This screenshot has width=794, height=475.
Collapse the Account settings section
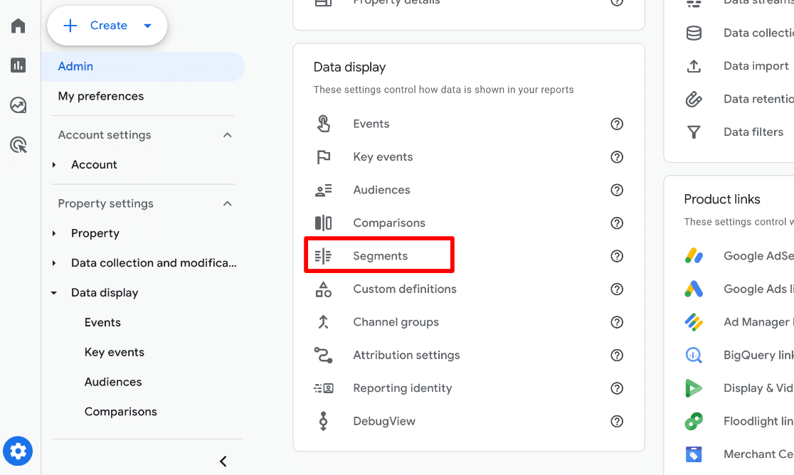[x=227, y=134]
